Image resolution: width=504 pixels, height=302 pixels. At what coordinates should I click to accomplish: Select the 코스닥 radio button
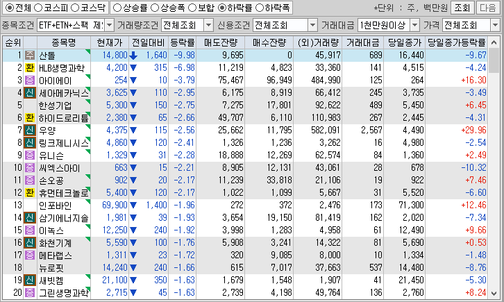[74, 8]
